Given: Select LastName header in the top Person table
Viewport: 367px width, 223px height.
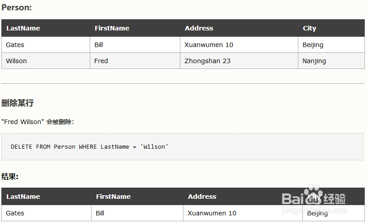Looking at the screenshot, I should point(23,28).
